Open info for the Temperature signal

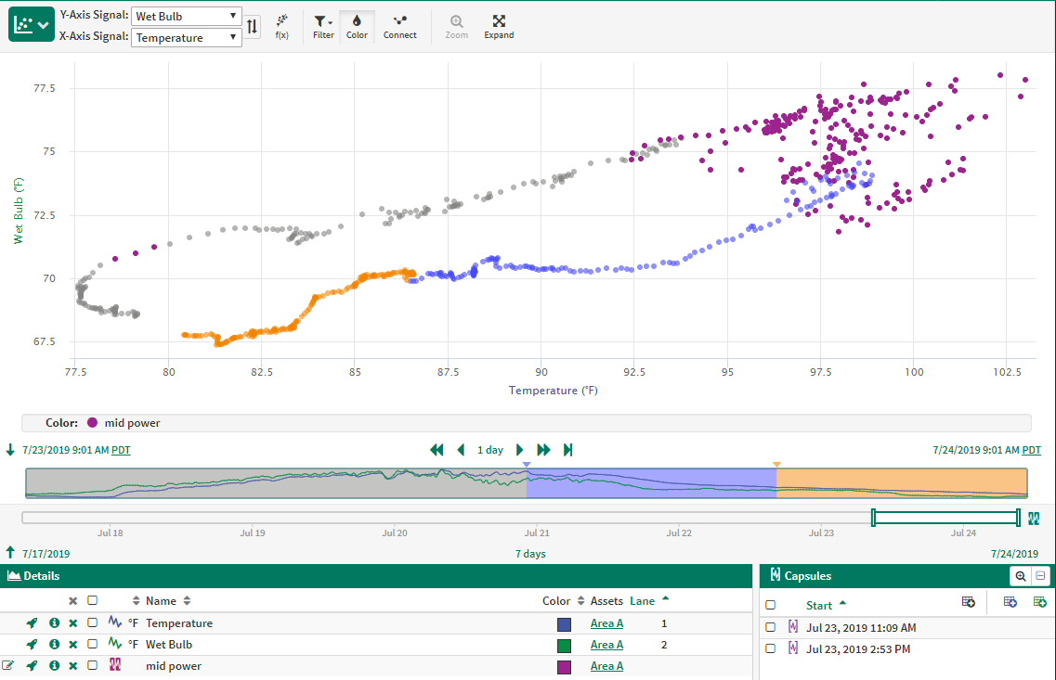[54, 623]
